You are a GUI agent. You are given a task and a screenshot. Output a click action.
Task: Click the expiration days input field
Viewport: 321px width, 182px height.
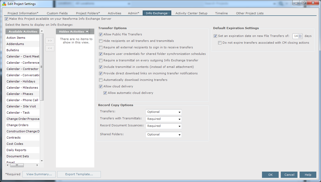(x=295, y=36)
